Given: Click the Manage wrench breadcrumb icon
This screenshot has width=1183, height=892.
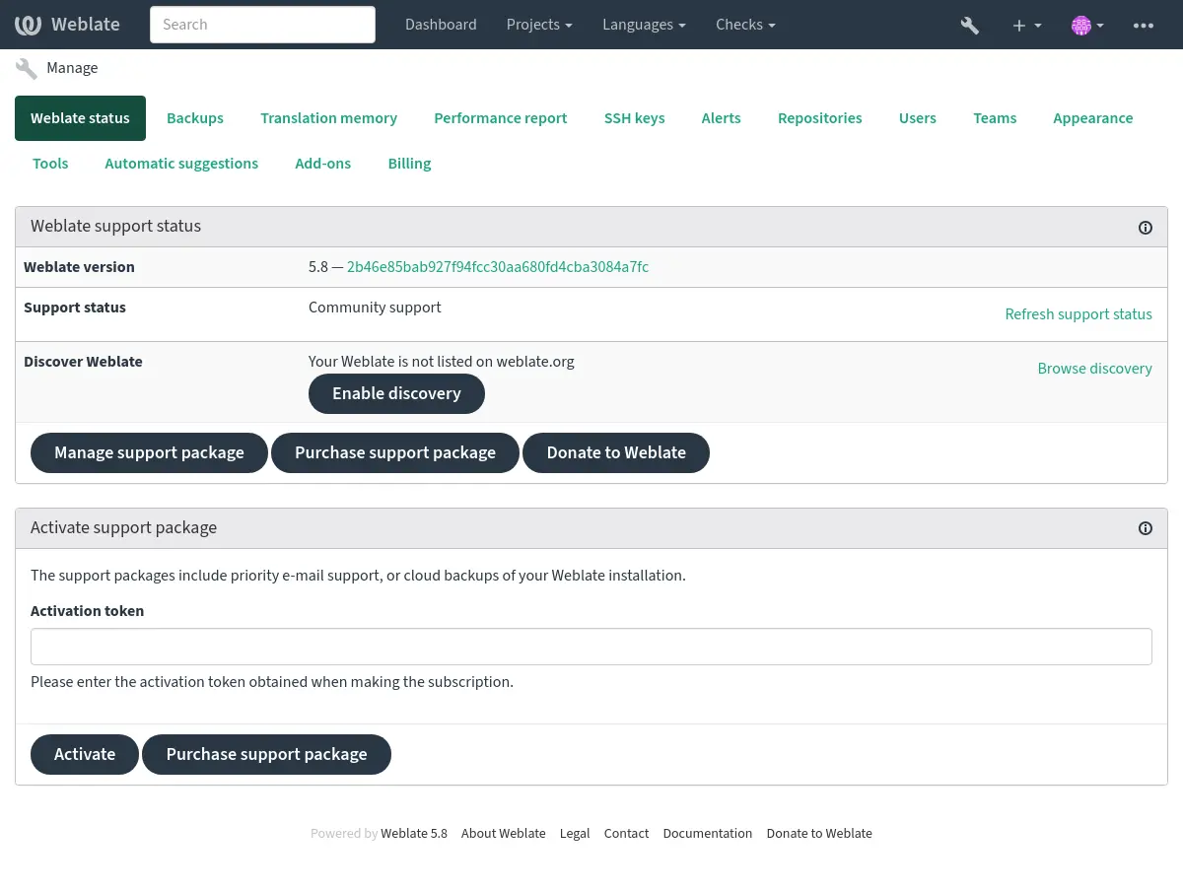Looking at the screenshot, I should (x=27, y=68).
